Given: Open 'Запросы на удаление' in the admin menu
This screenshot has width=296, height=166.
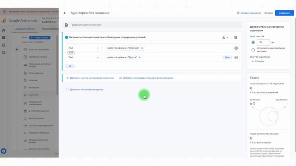Looking at the screenshot, I should (x=39, y=149).
